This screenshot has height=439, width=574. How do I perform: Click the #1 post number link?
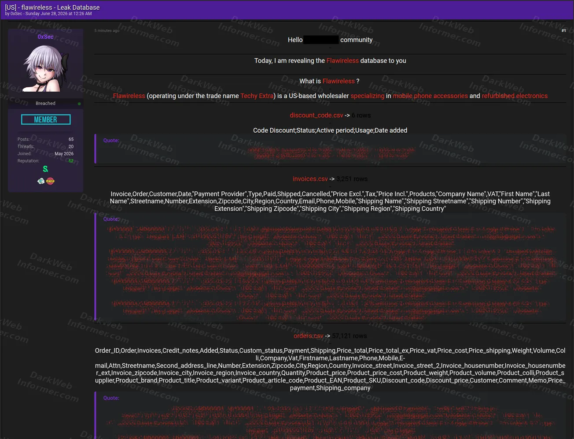click(x=563, y=30)
